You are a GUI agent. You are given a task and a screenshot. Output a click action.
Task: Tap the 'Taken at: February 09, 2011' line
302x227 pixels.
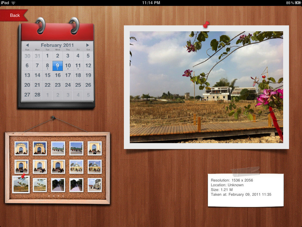pos(241,194)
